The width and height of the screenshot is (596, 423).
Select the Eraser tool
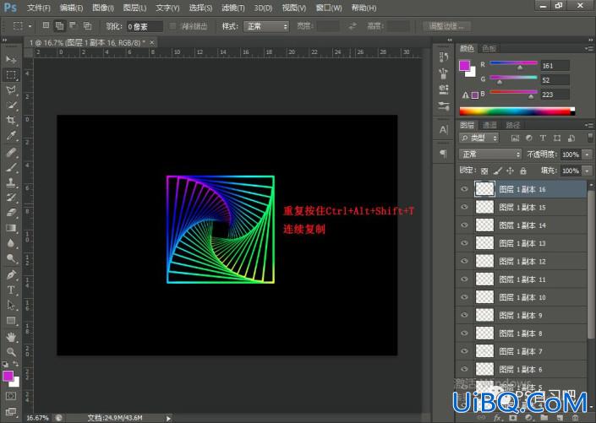11,213
